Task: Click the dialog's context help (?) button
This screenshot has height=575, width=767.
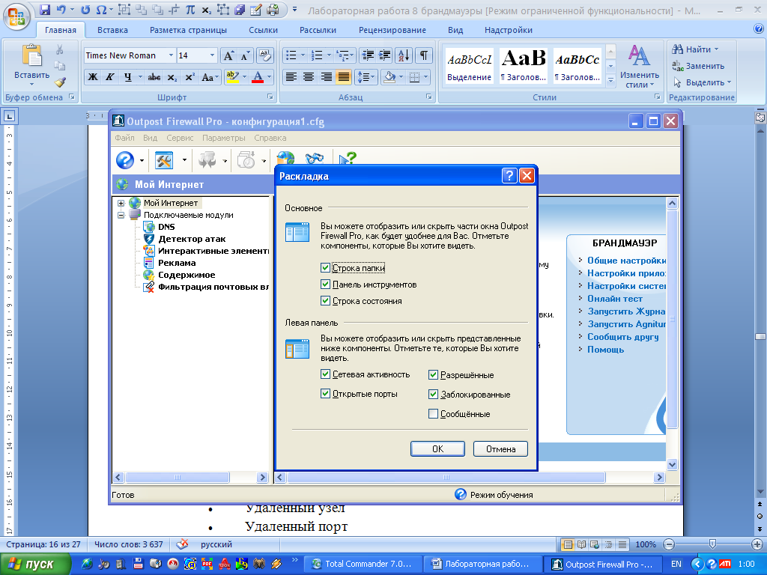Action: click(x=509, y=175)
